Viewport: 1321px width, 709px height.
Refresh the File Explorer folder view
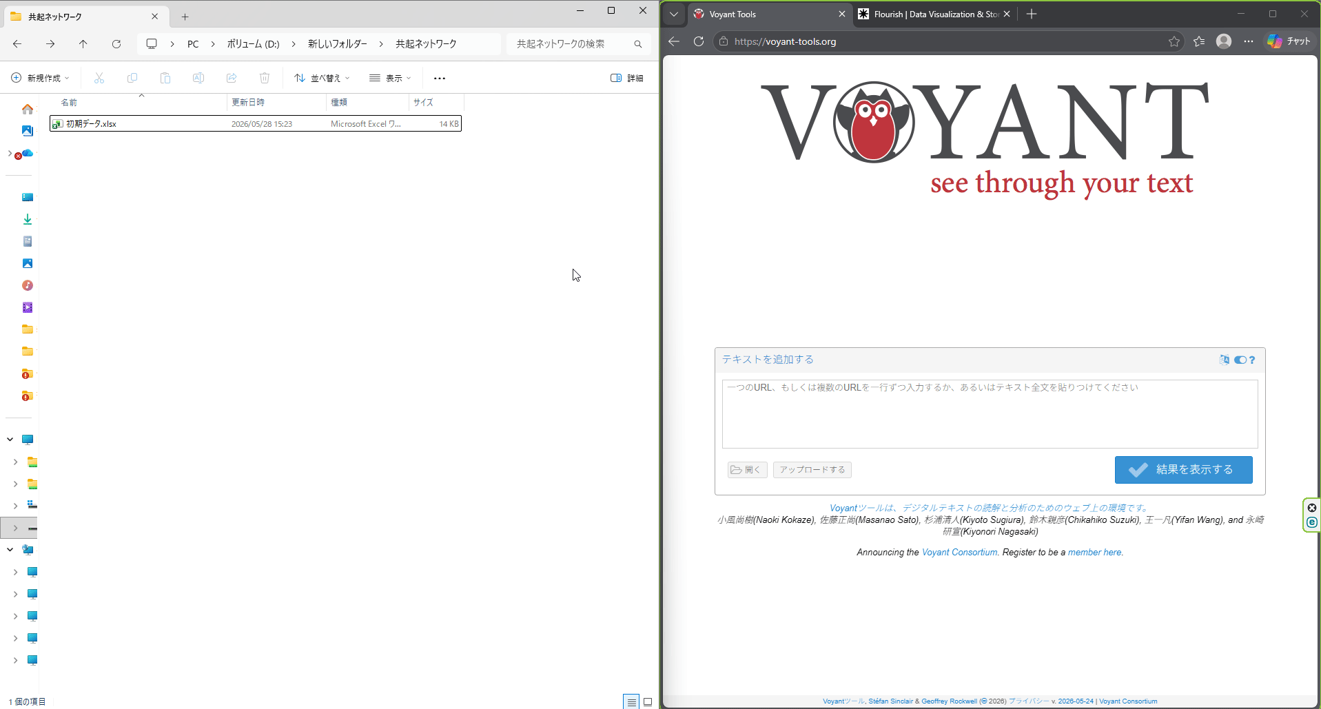tap(116, 44)
